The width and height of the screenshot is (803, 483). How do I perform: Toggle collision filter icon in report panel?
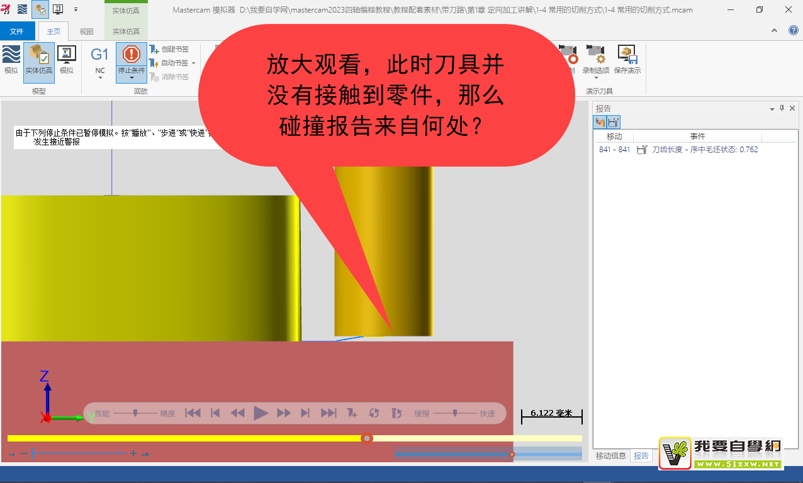[600, 122]
